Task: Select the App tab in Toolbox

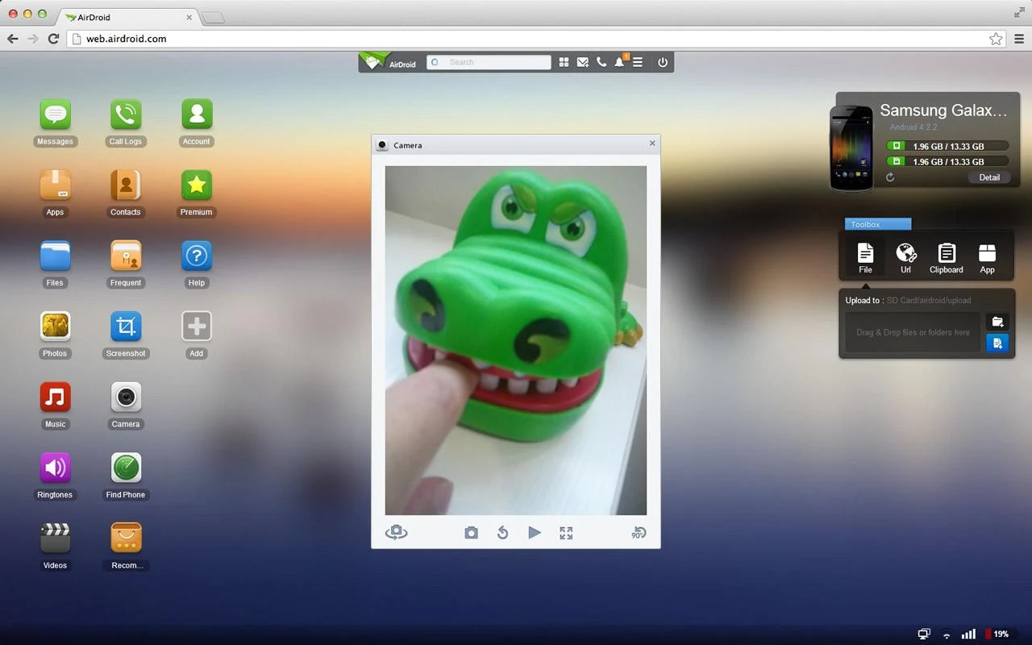Action: tap(987, 256)
